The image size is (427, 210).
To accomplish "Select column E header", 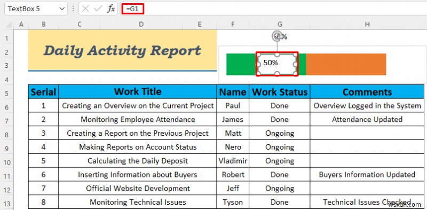I will [x=200, y=25].
